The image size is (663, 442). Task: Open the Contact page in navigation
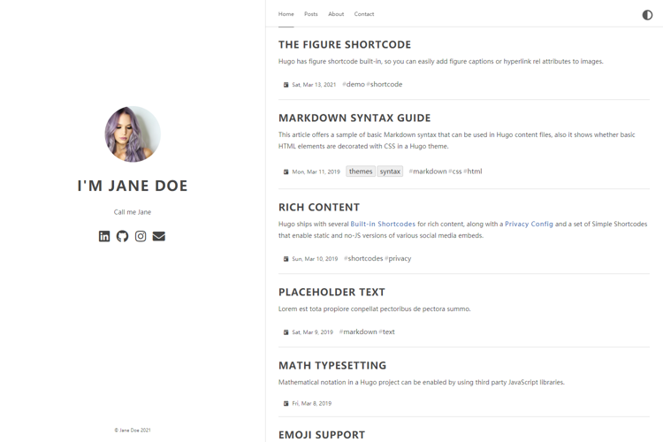364,14
